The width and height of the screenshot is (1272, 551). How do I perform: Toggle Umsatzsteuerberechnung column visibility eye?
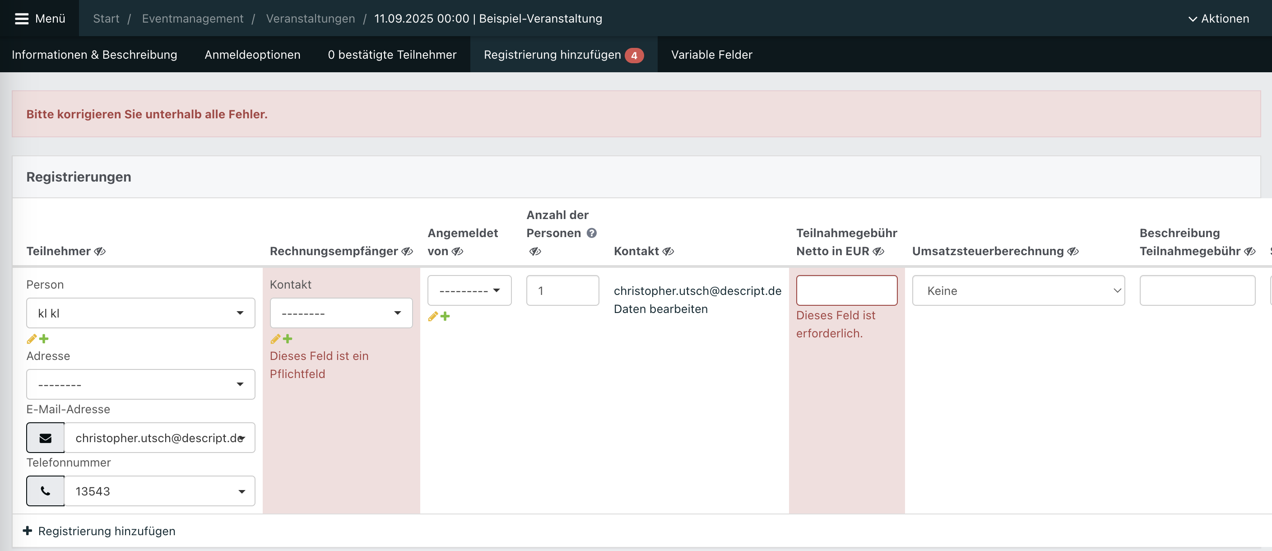click(1073, 252)
